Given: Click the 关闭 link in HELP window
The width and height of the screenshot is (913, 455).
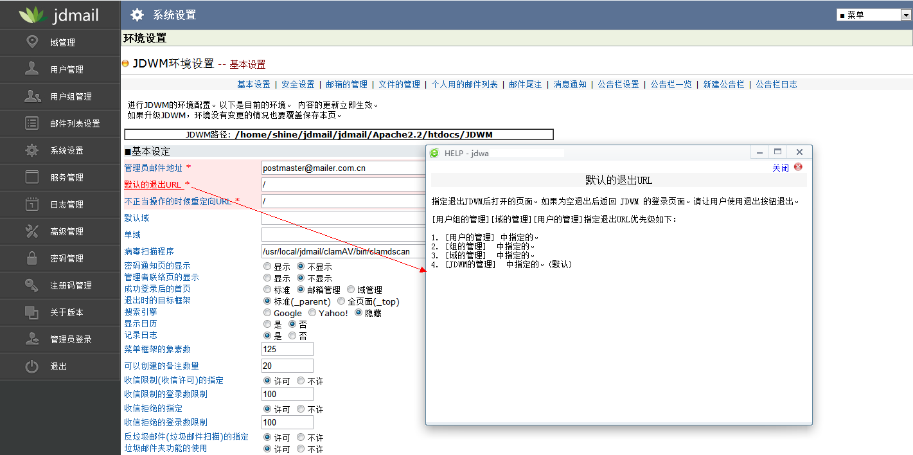Looking at the screenshot, I should [x=781, y=168].
